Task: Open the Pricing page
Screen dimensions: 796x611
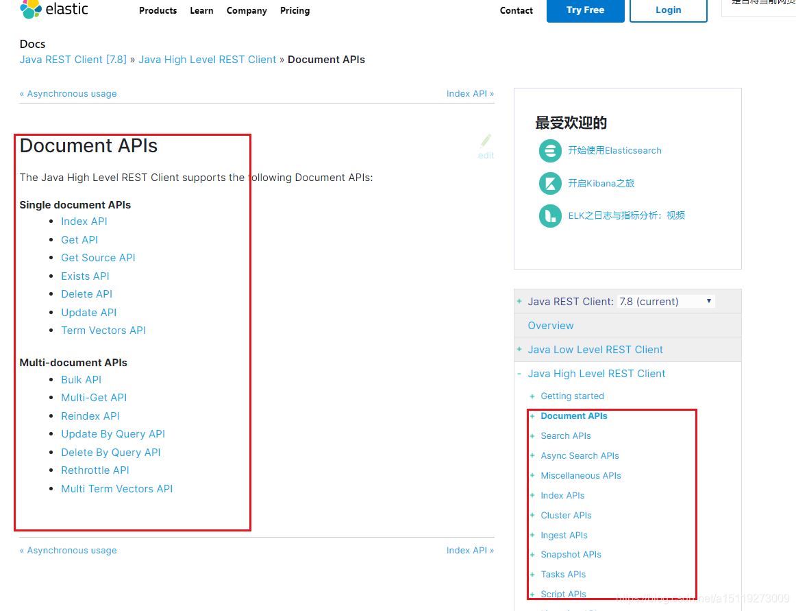Action: pyautogui.click(x=295, y=10)
